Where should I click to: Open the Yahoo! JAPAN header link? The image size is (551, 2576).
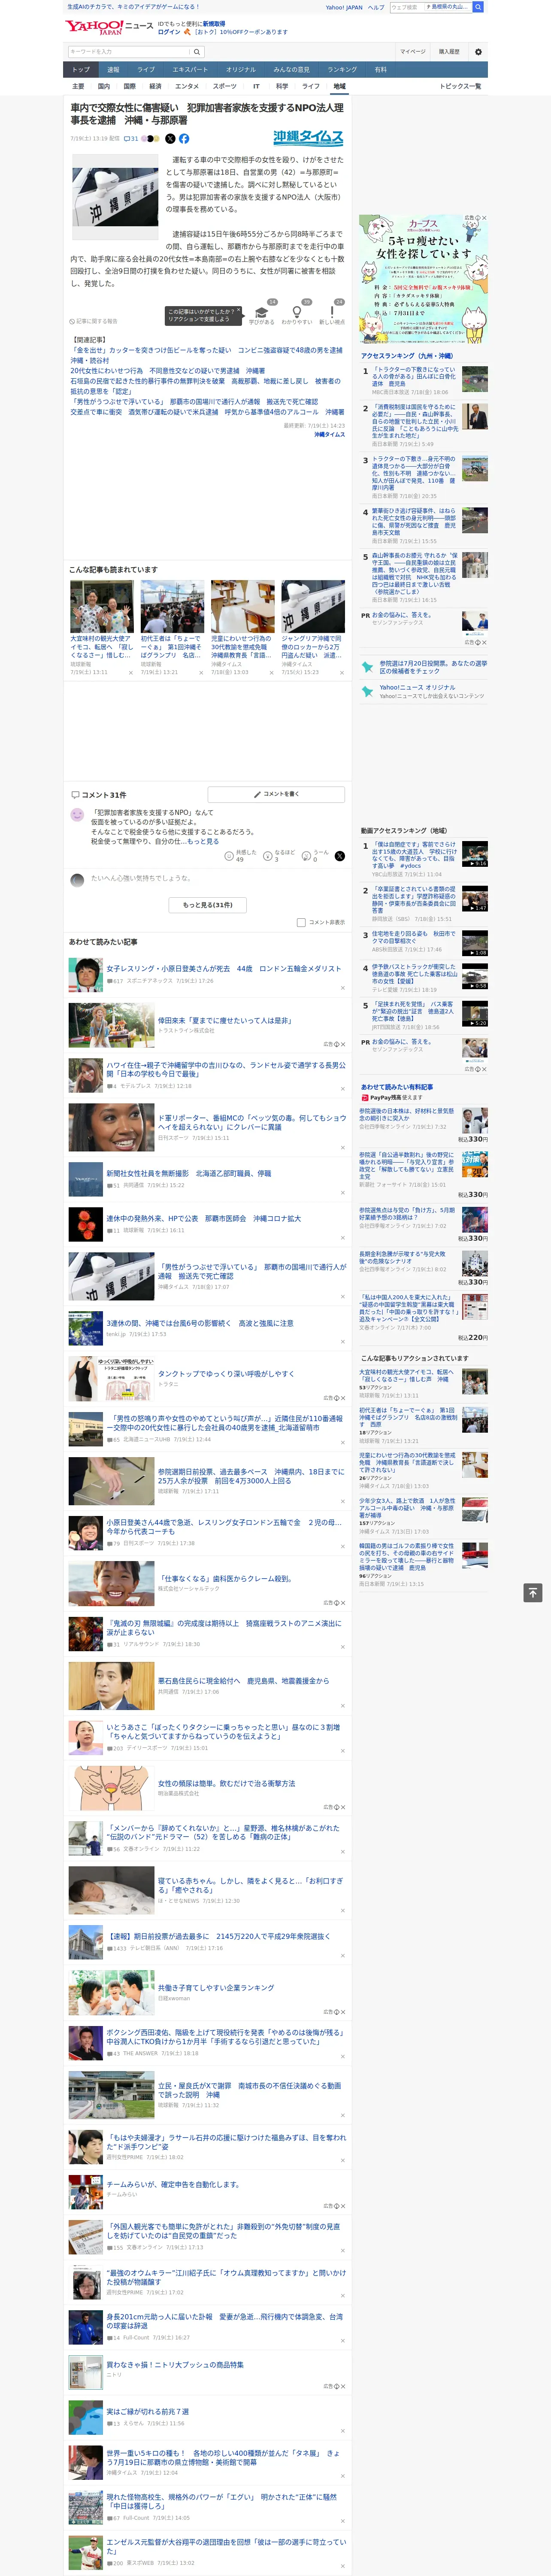(x=344, y=7)
